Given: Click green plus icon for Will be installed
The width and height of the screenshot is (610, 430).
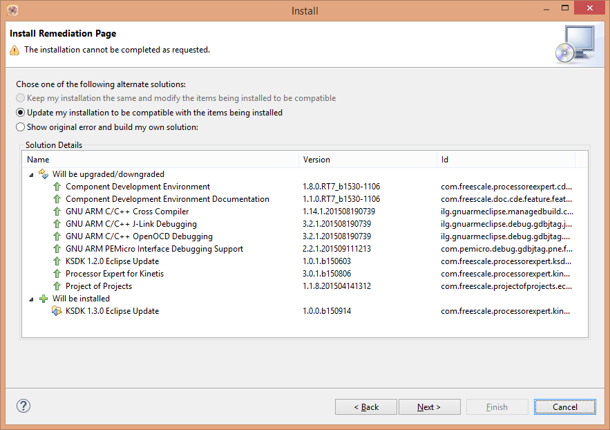Looking at the screenshot, I should coord(44,299).
